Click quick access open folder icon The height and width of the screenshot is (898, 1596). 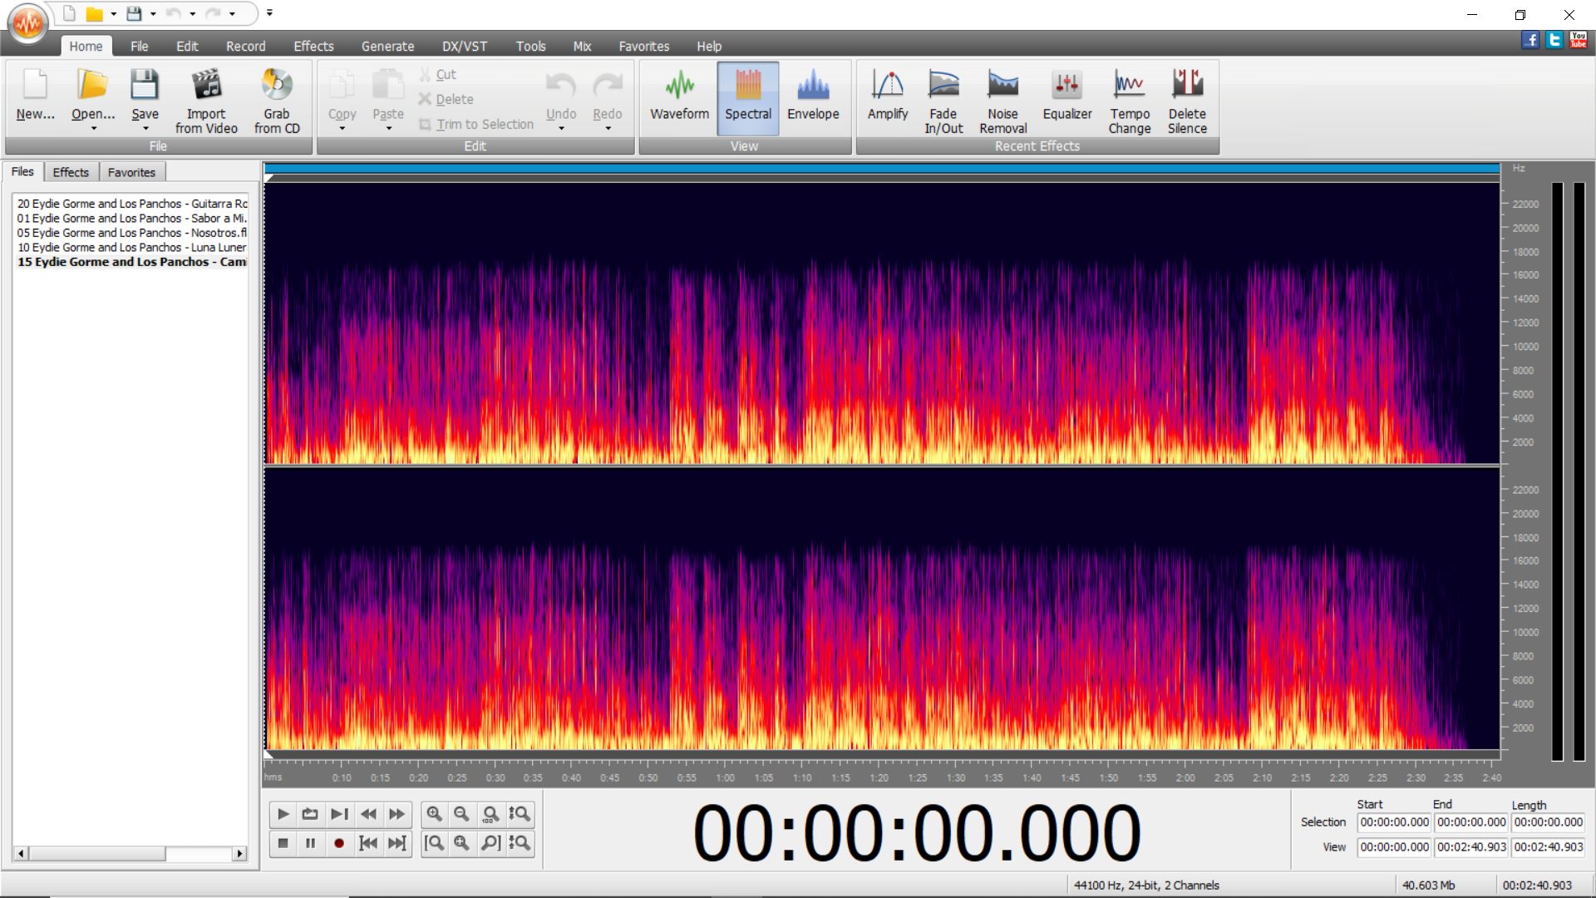95,13
